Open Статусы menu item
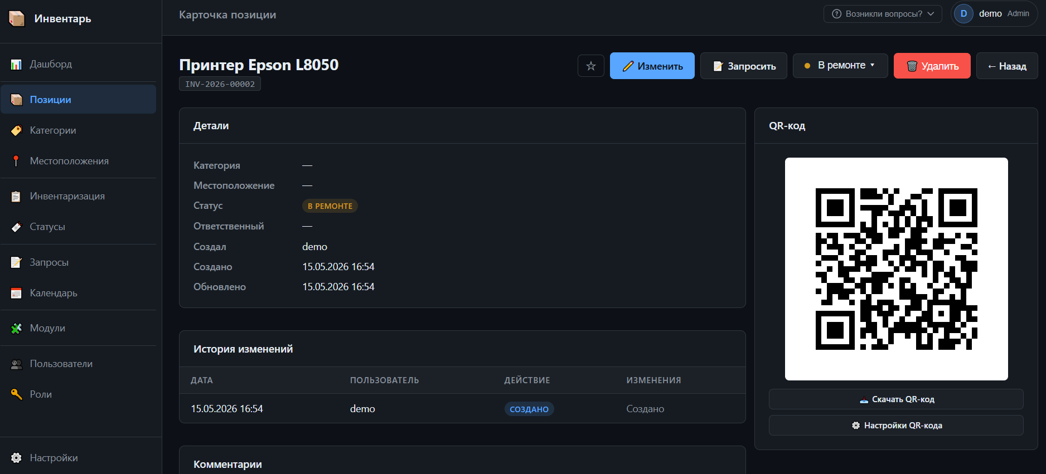The image size is (1046, 474). 78,227
